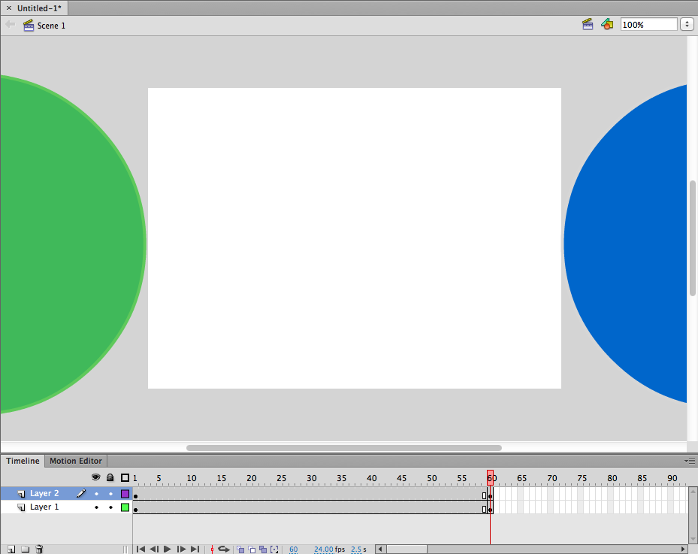
Task: Click the Center Frame icon
Action: pos(212,549)
